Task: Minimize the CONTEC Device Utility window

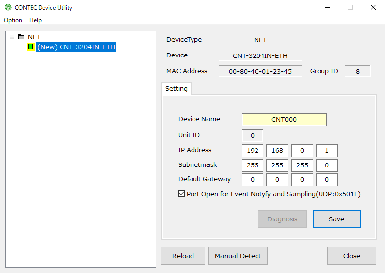Action: [328, 7]
